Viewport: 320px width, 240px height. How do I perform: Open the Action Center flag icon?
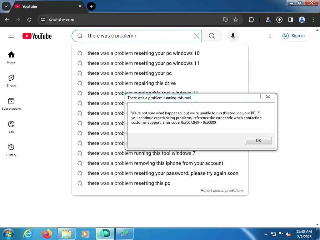pos(281,234)
